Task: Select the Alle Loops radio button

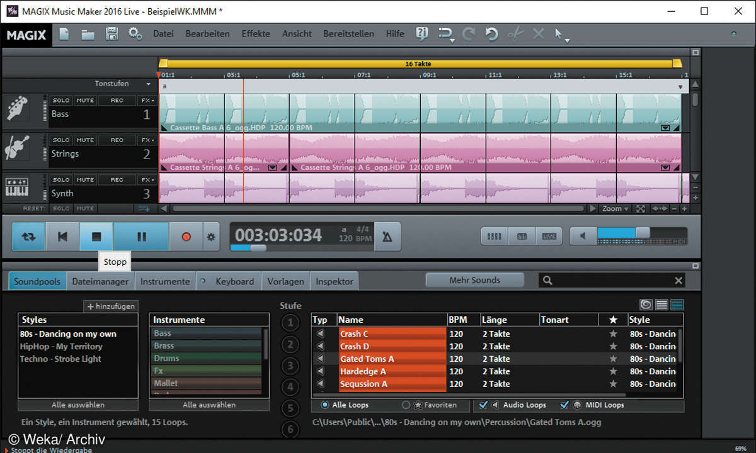Action: (x=325, y=405)
